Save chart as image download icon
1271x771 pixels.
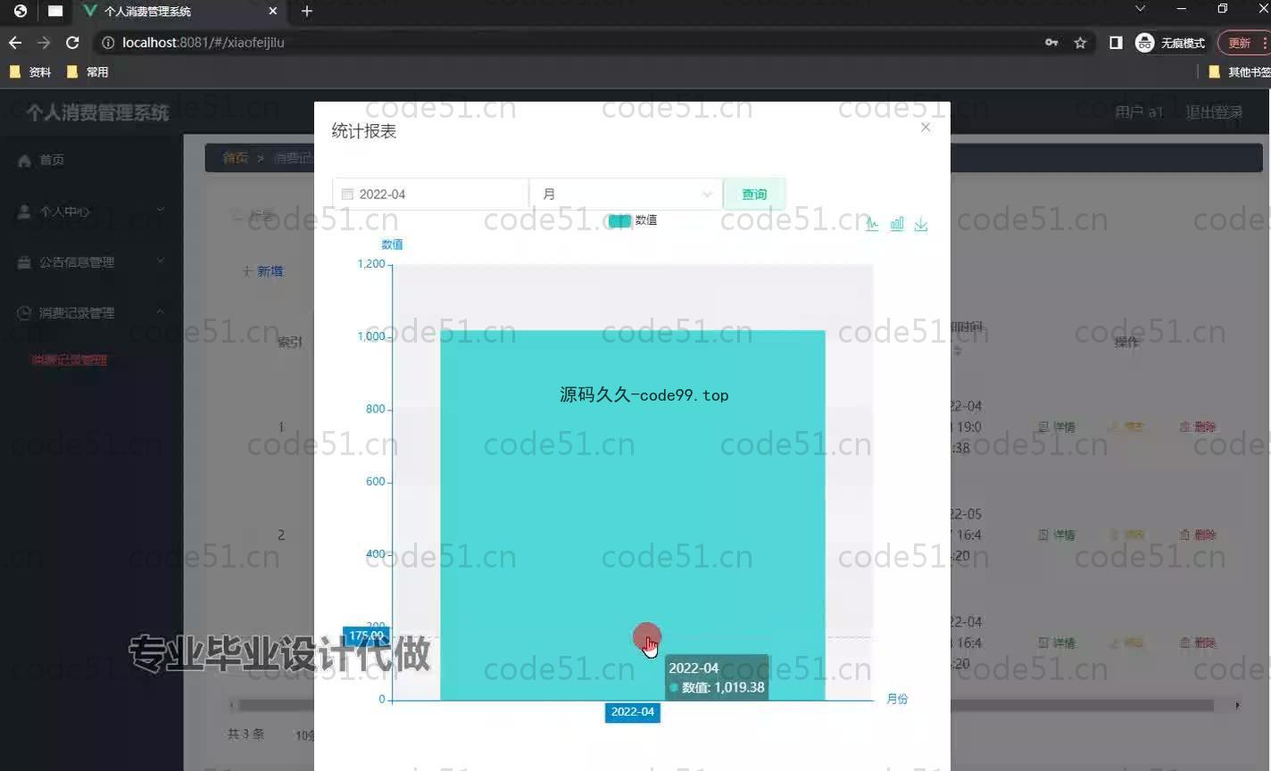coord(921,224)
